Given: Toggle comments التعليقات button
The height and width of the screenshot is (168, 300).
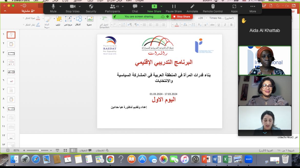Looking at the screenshot, I should click(x=85, y=150).
